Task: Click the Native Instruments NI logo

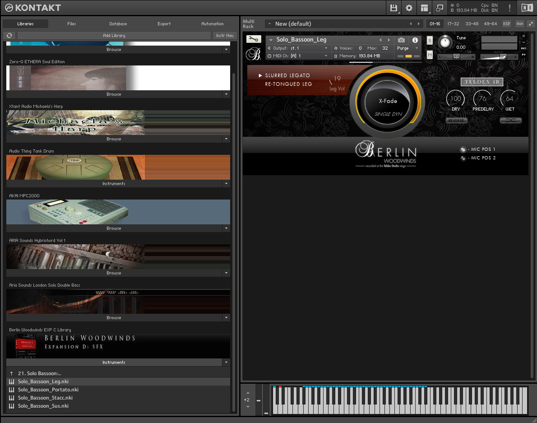Action: [x=527, y=8]
